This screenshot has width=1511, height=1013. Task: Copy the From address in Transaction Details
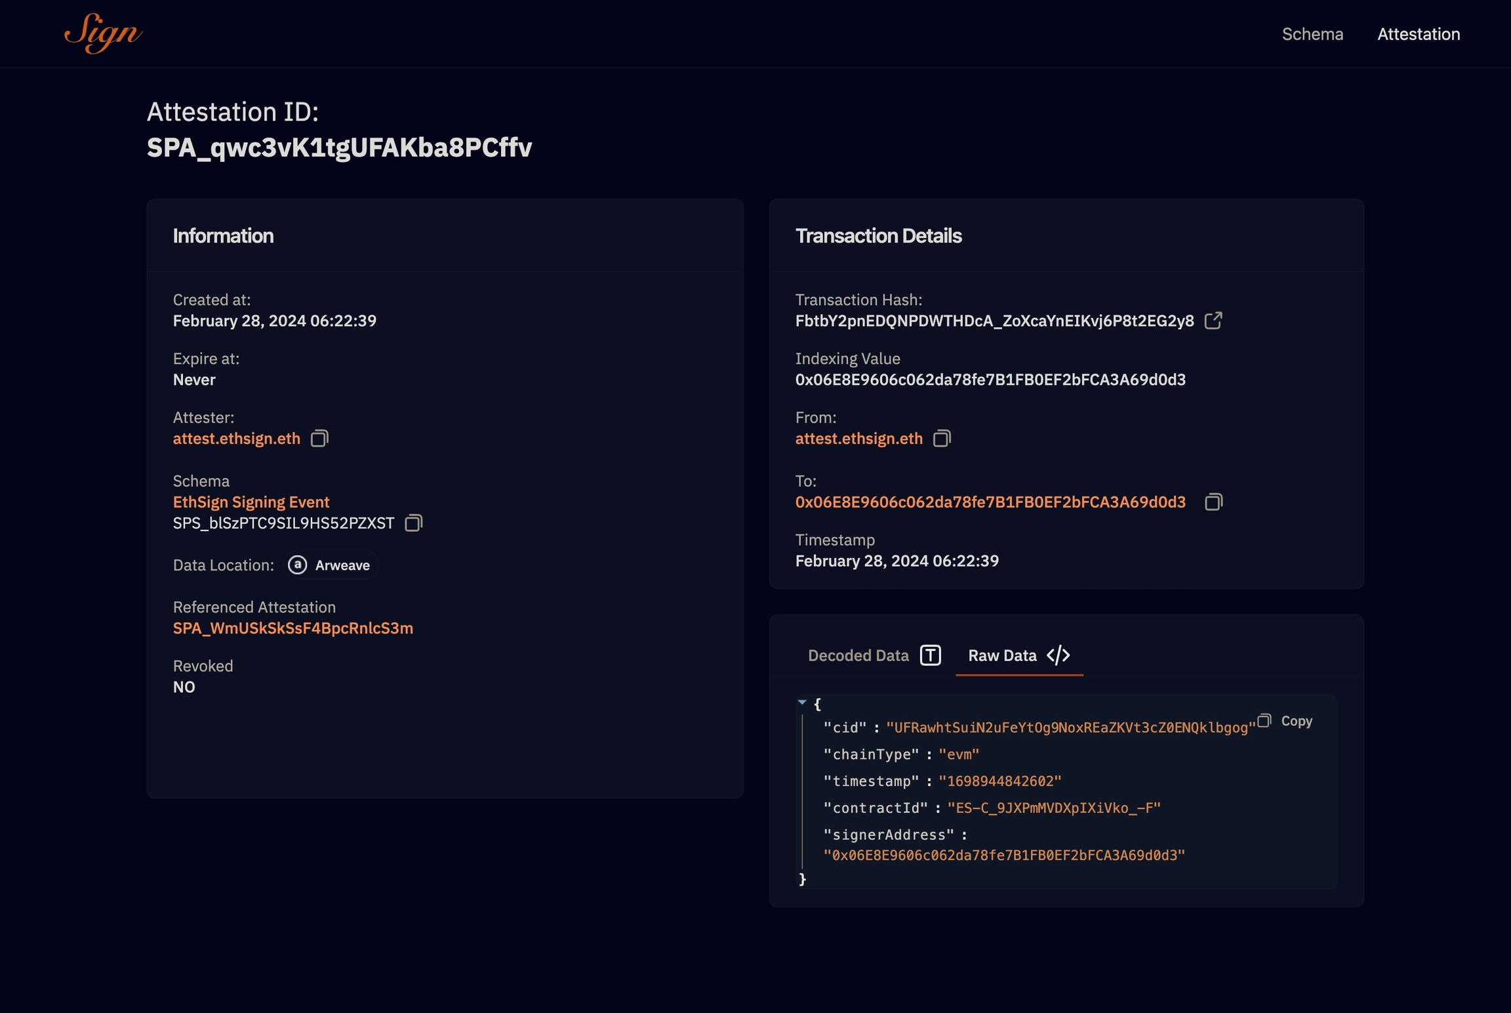(x=942, y=438)
